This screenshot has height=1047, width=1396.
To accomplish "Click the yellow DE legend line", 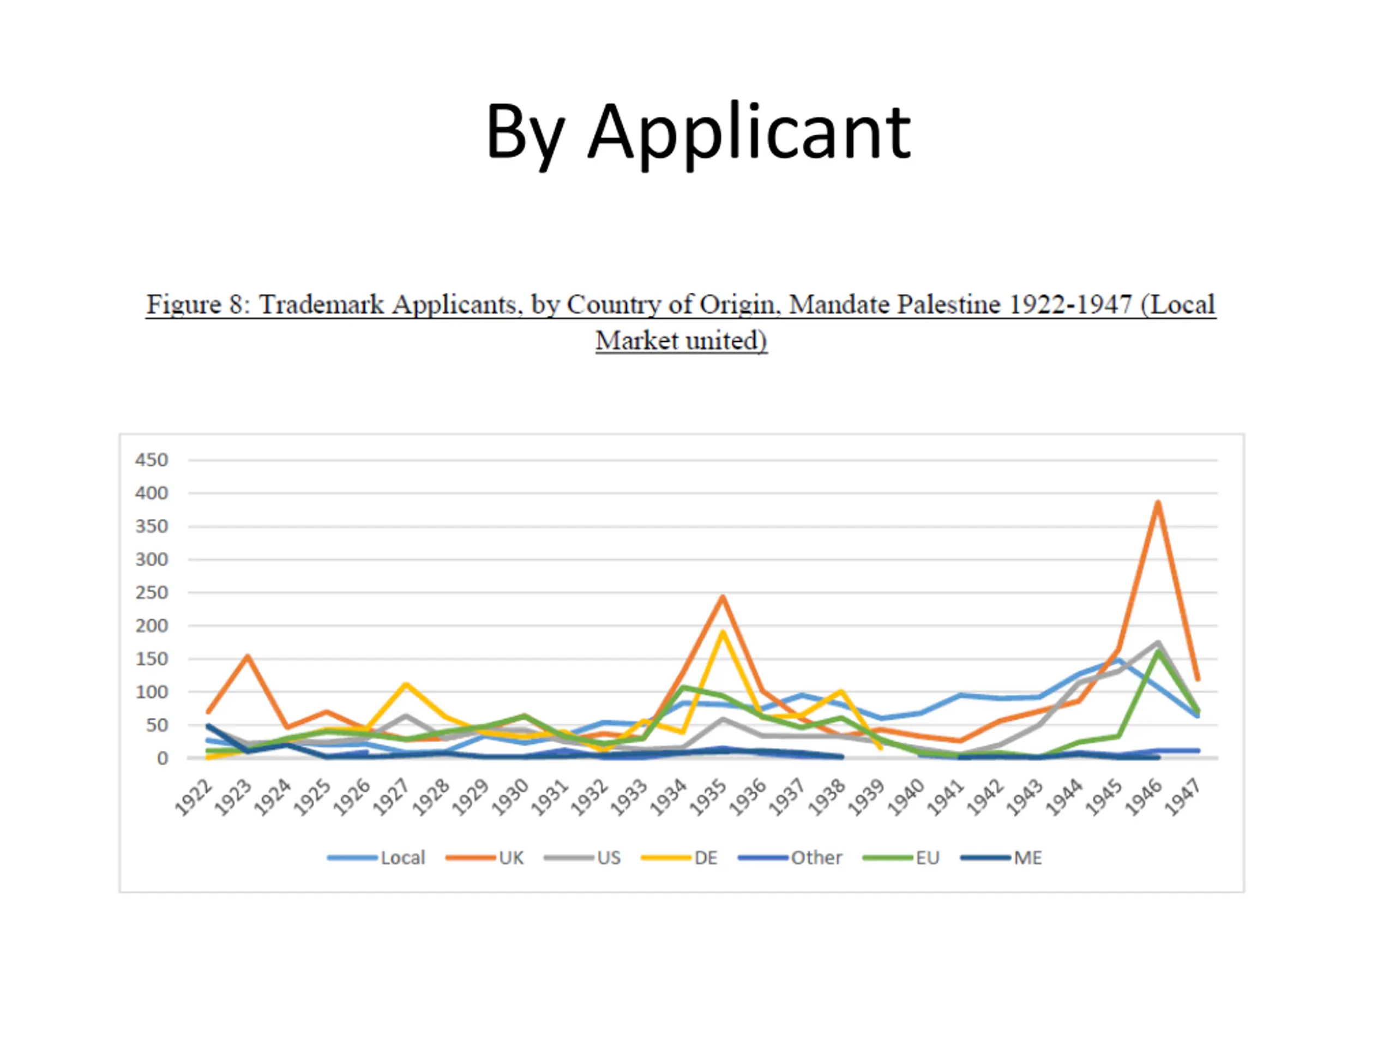I will (666, 858).
